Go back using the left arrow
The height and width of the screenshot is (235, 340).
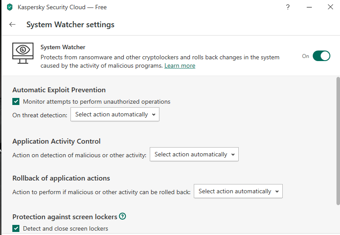click(12, 25)
